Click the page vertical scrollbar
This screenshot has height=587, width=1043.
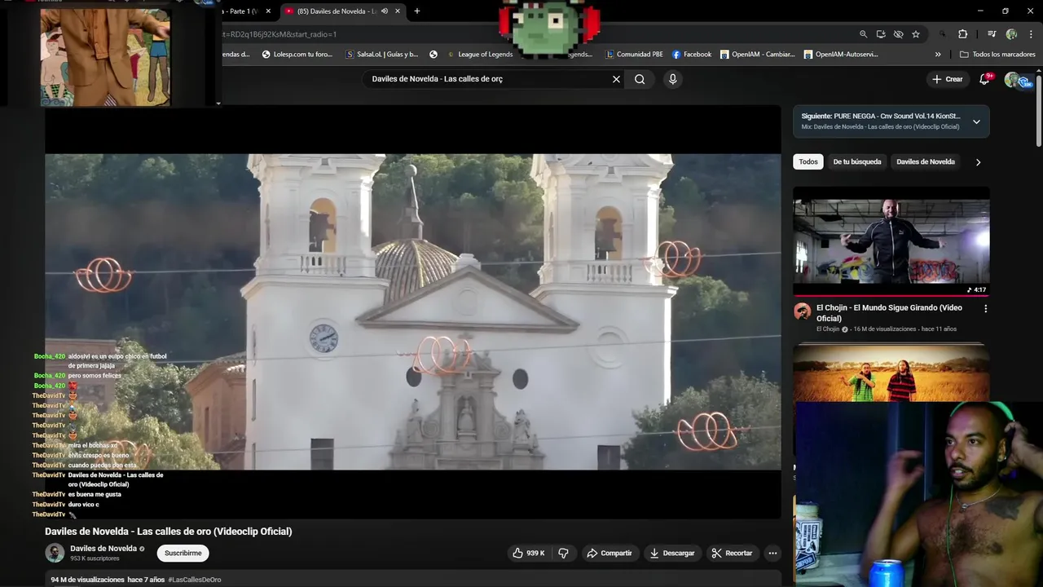(x=1039, y=110)
